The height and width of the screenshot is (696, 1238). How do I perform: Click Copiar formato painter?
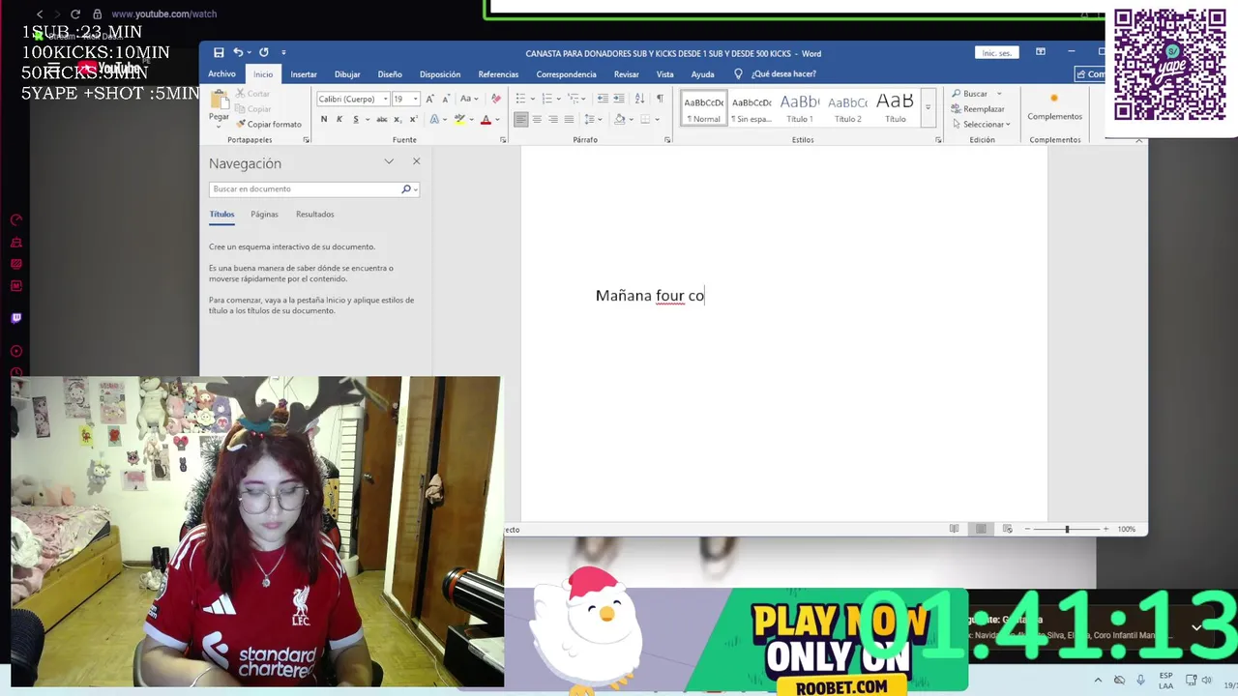click(x=269, y=124)
